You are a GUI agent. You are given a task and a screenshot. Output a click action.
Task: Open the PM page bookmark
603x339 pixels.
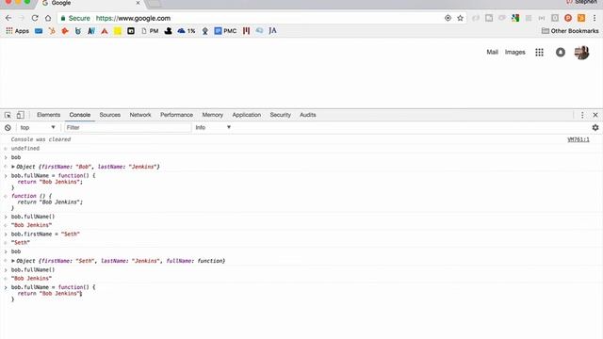[150, 31]
